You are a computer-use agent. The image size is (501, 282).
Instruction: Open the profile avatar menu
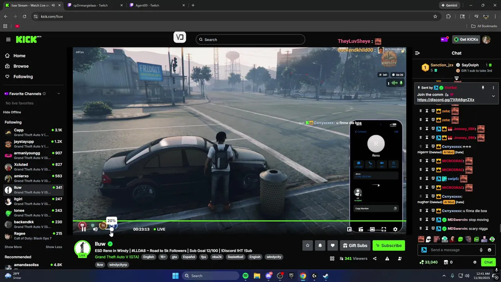(x=487, y=40)
